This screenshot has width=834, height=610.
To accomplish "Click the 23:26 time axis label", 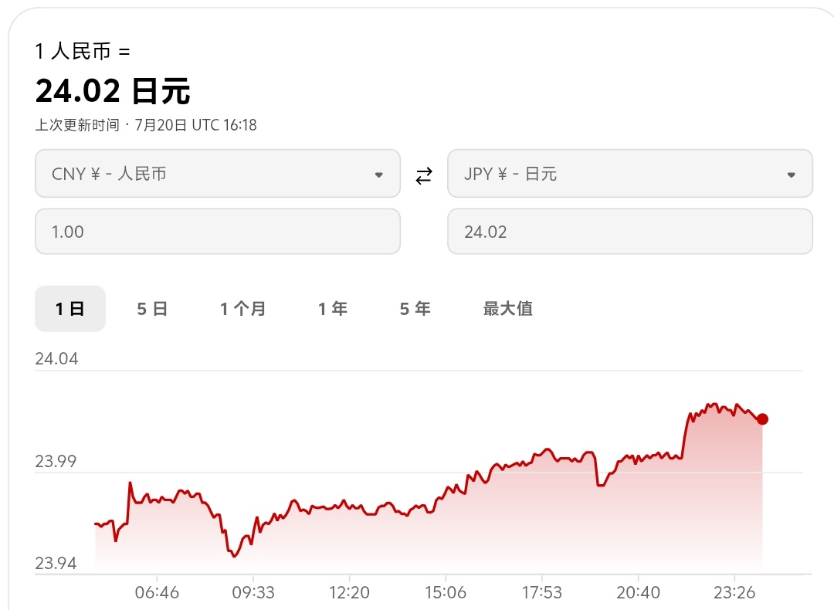I will (x=734, y=592).
